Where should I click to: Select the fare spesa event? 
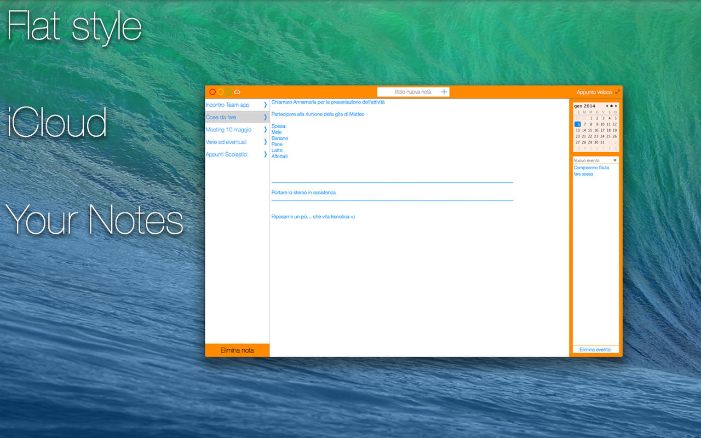[x=583, y=174]
